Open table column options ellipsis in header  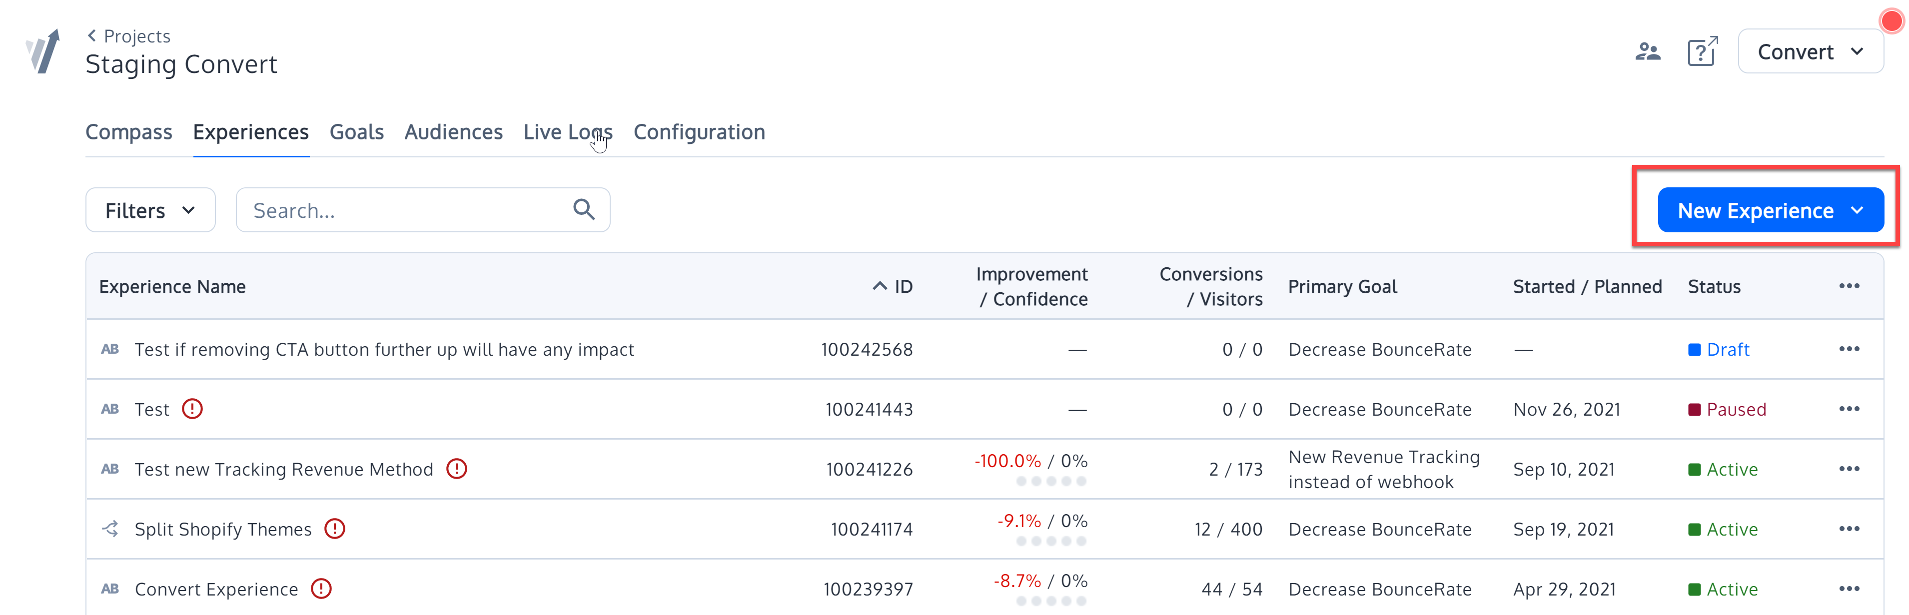[x=1849, y=287]
